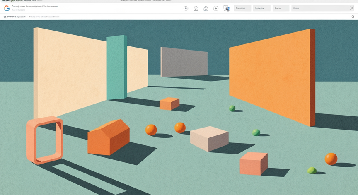Click the second grey toolbar button
Image resolution: width=358 pixels, height=195 pixels.
[261, 8]
